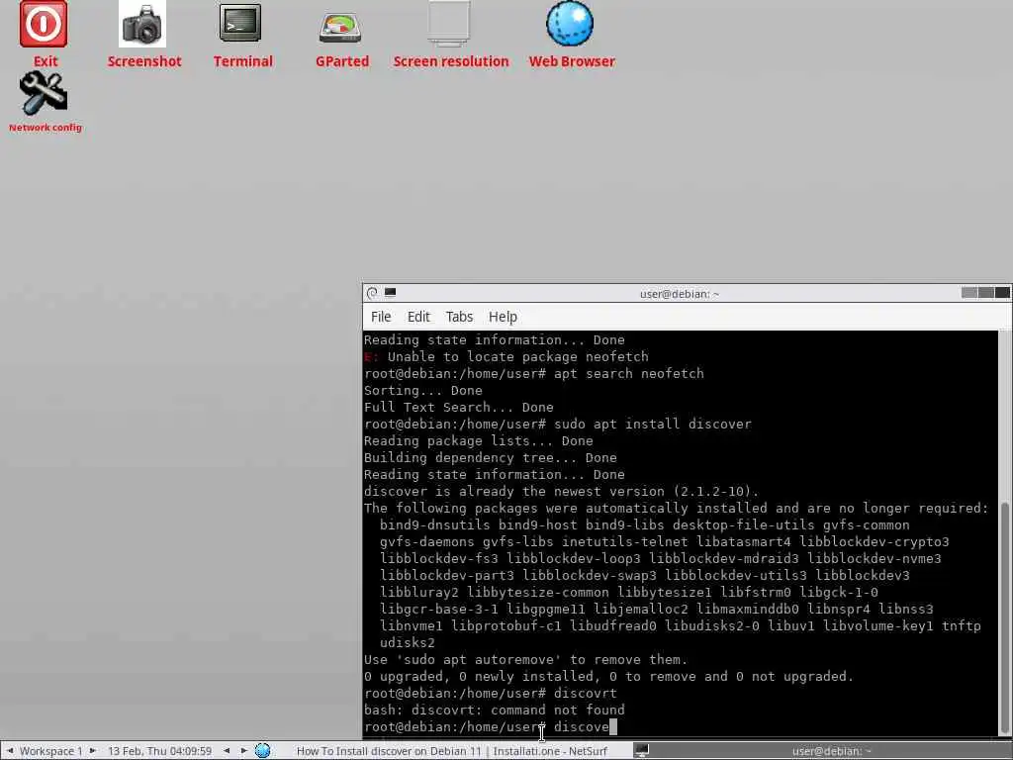Open the Tabs menu in terminal
This screenshot has width=1013, height=760.
[x=459, y=317]
